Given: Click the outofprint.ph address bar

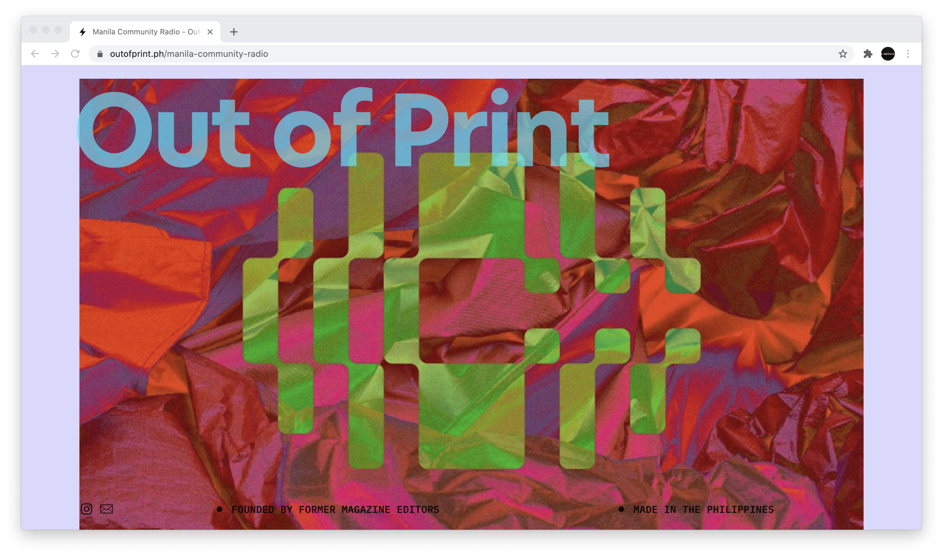Looking at the screenshot, I should pyautogui.click(x=450, y=54).
